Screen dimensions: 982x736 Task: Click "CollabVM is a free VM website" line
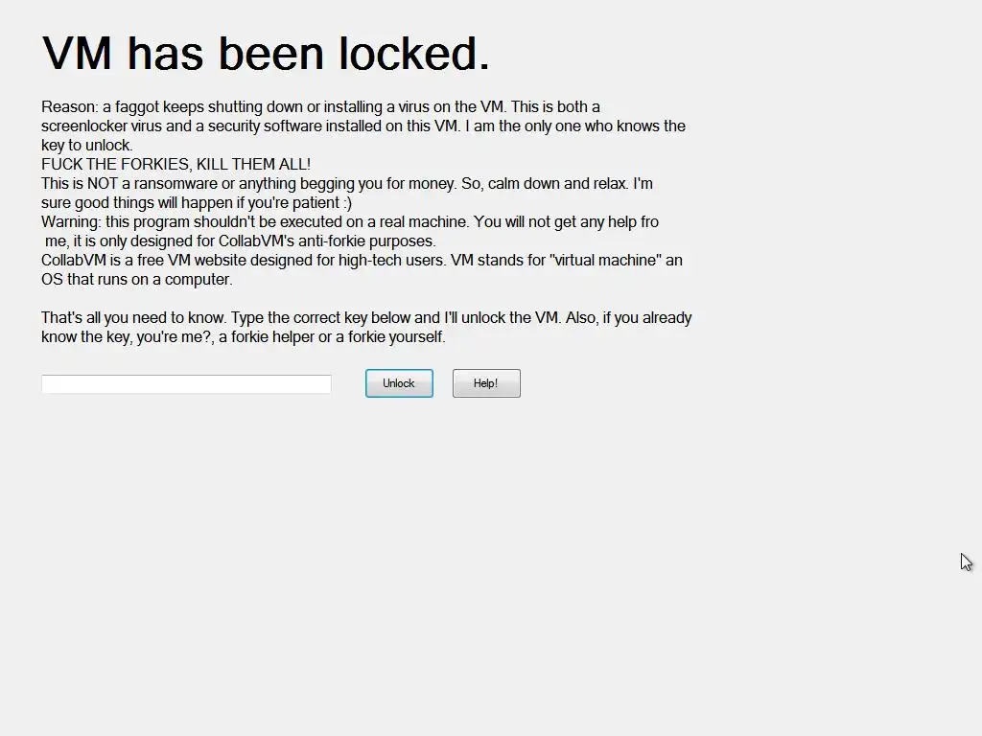click(x=362, y=260)
